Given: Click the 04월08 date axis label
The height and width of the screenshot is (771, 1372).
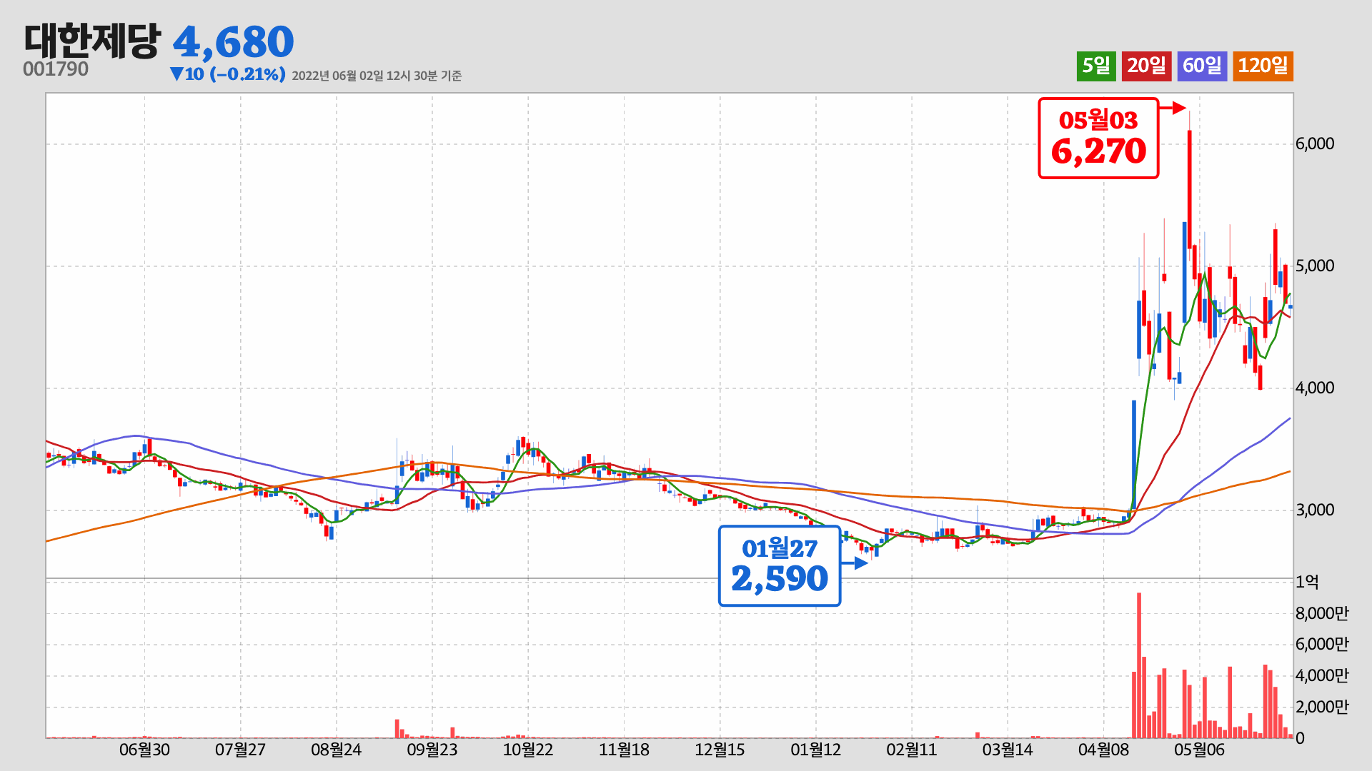Looking at the screenshot, I should 1103,750.
